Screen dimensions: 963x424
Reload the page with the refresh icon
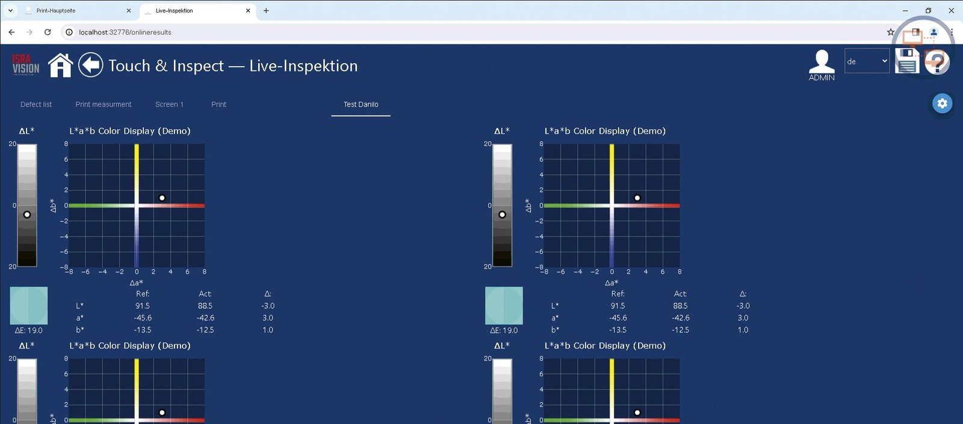click(x=48, y=32)
